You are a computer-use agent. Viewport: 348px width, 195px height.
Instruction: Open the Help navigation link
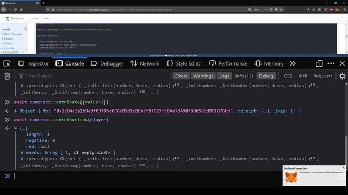[46, 18]
